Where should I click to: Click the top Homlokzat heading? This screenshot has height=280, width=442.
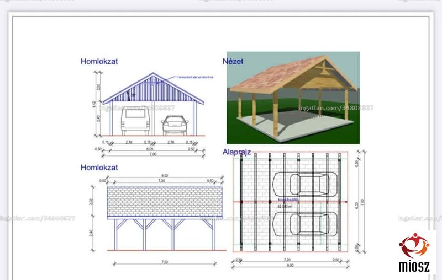99,61
